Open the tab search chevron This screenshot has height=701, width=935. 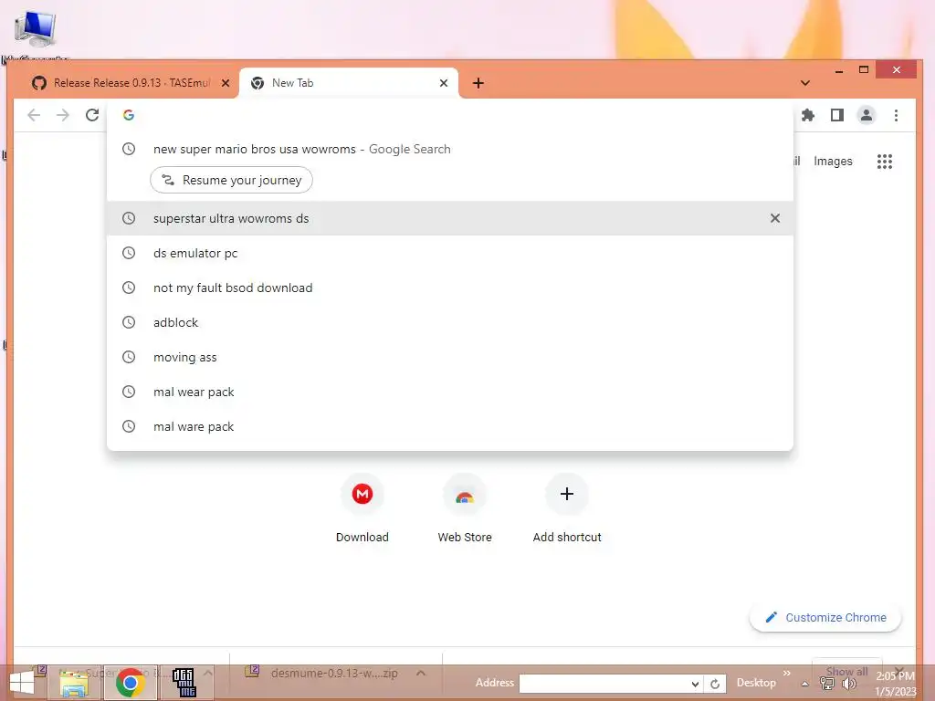click(805, 83)
